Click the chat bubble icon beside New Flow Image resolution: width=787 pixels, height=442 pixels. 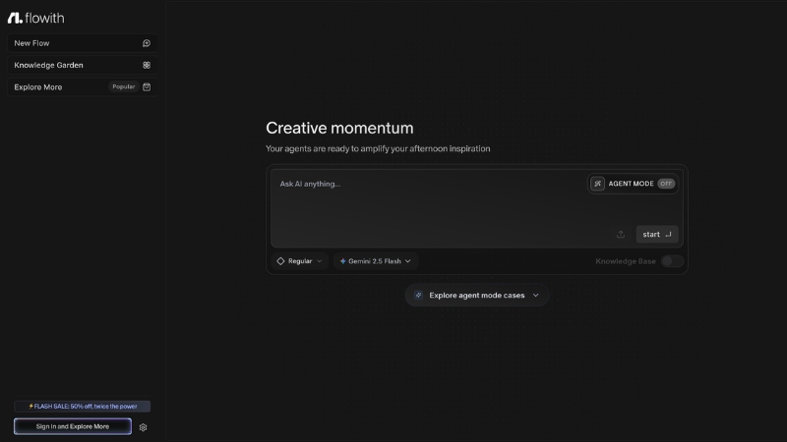coord(147,43)
